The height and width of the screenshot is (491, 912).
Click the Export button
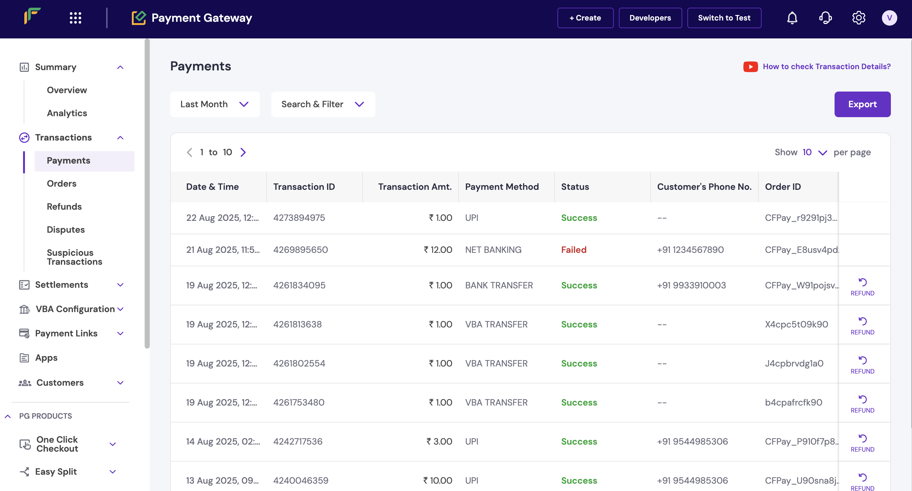[862, 104]
